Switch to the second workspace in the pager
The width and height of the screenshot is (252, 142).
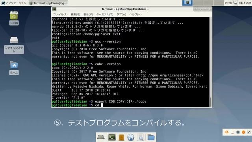[x=198, y=3]
